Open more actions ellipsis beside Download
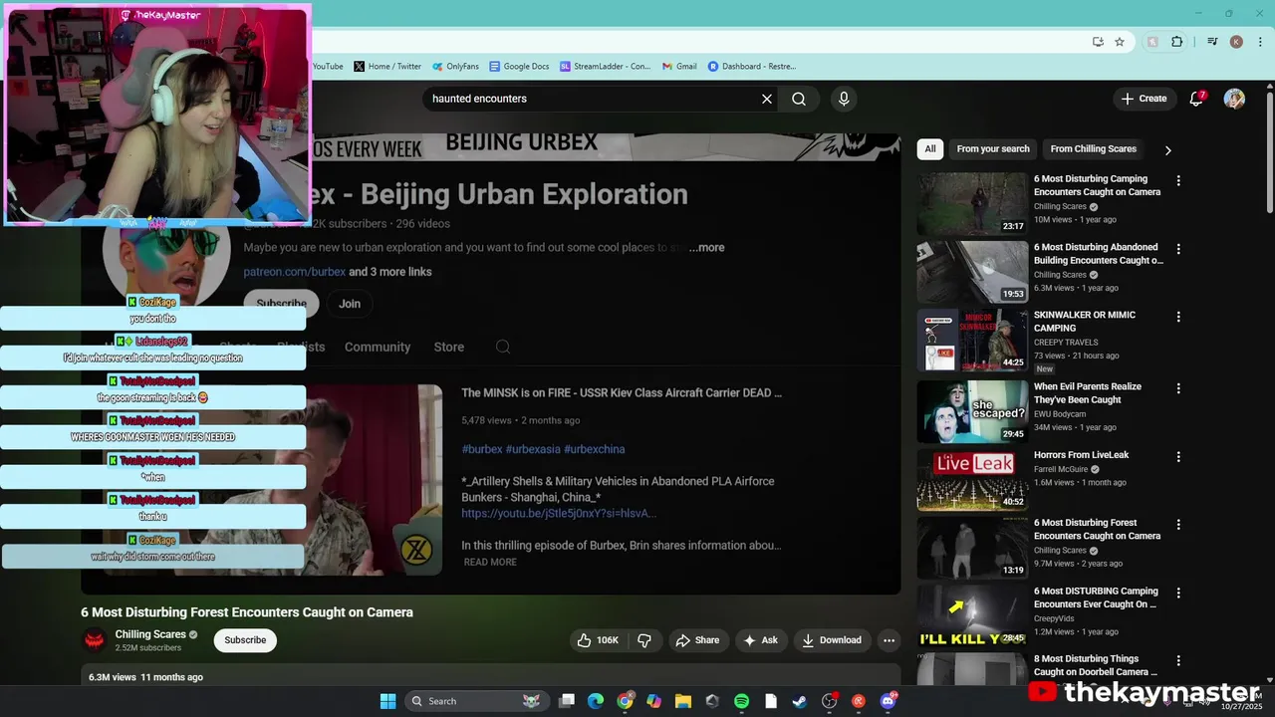 pos(890,640)
